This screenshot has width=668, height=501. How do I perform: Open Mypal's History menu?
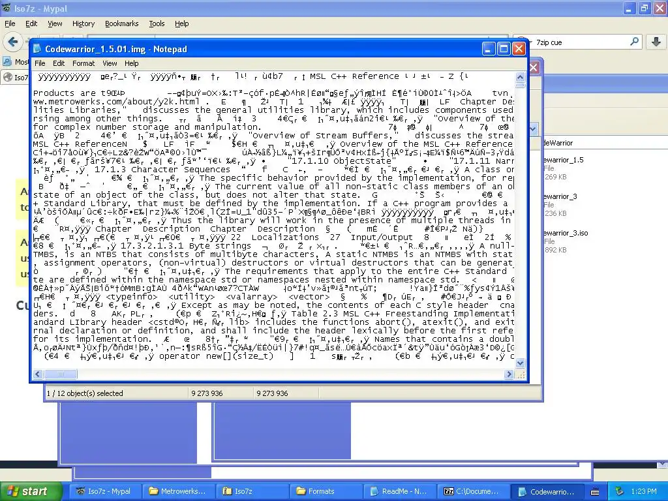[x=83, y=23]
